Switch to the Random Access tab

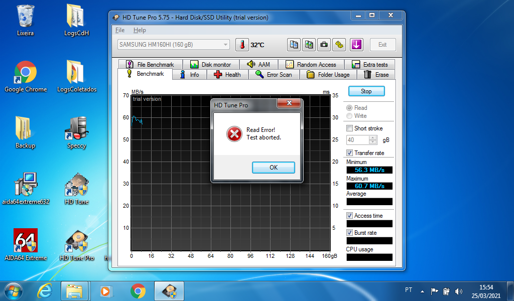[x=311, y=65]
